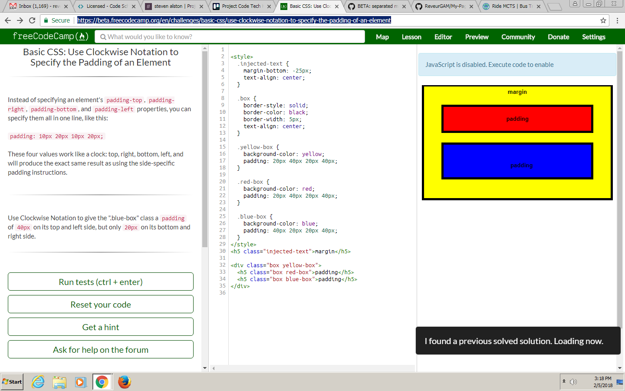Click the challenge title heading
Image resolution: width=625 pixels, height=391 pixels.
101,57
